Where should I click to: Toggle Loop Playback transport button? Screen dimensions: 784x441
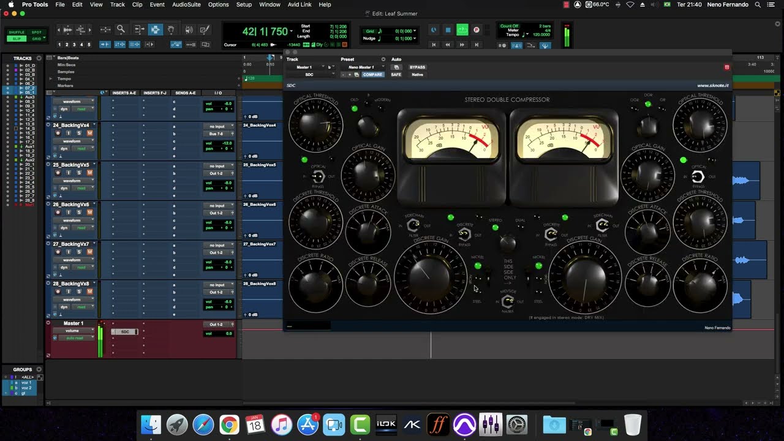(462, 30)
